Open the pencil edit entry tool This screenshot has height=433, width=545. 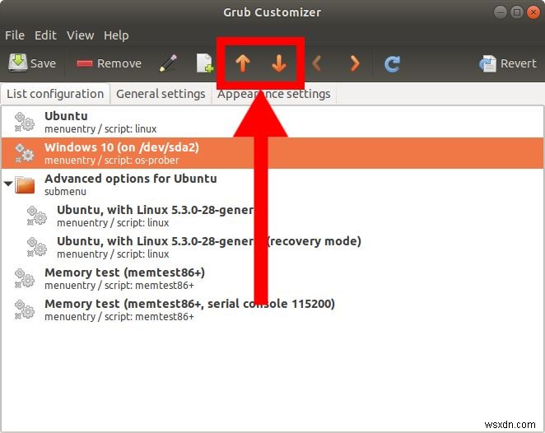point(168,63)
